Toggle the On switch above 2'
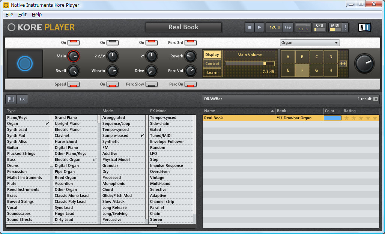The height and width of the screenshot is (234, 385). (152, 42)
